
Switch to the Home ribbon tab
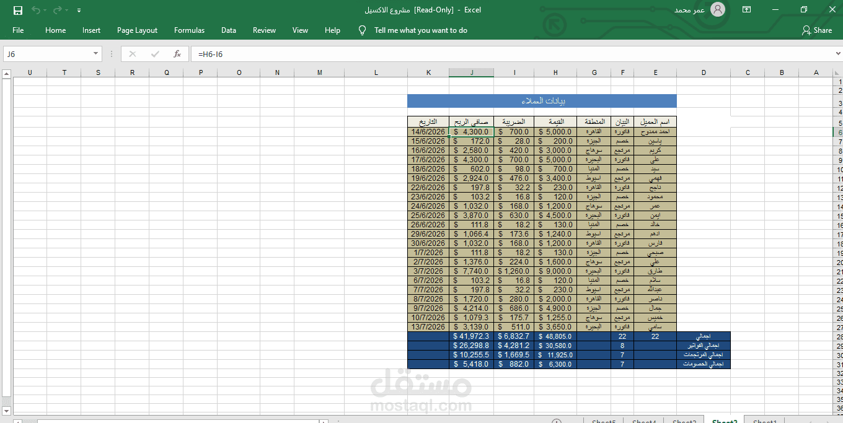pyautogui.click(x=55, y=30)
